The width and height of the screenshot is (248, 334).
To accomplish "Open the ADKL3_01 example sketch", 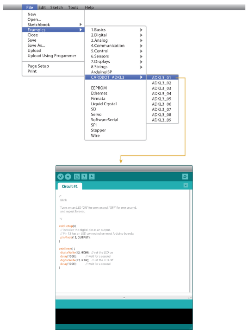I will (162, 77).
